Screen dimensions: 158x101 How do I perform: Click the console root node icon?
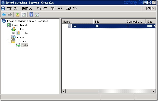coord(4,21)
